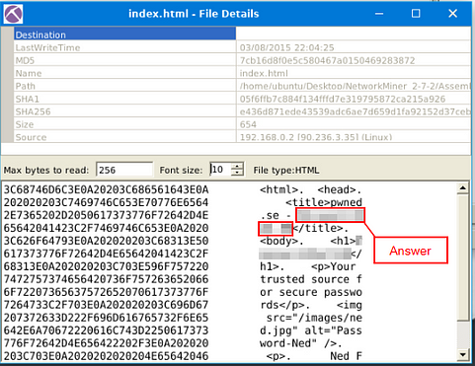Increase font size with up spinner arrow

(x=237, y=167)
